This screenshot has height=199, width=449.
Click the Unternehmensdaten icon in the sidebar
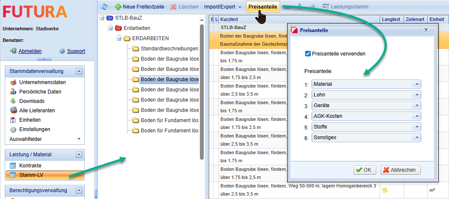[13, 82]
